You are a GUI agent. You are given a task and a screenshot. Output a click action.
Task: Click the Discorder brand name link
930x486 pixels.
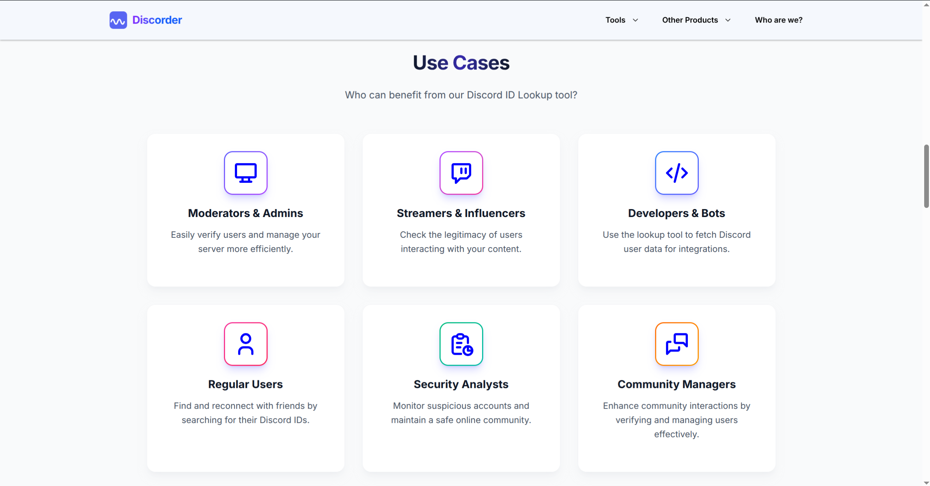[x=157, y=20]
